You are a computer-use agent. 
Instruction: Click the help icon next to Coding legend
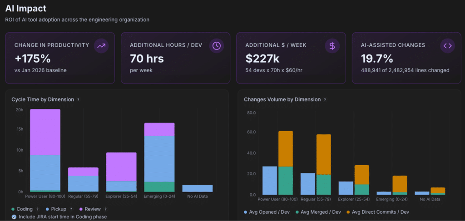click(37, 209)
